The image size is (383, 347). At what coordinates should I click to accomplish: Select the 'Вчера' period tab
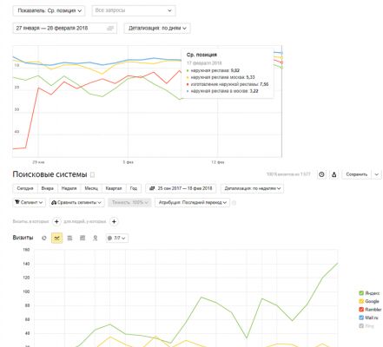pos(48,188)
